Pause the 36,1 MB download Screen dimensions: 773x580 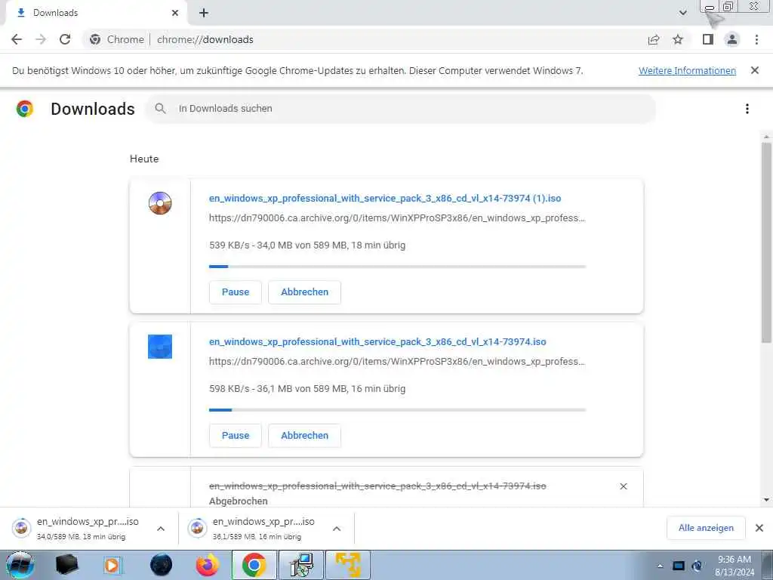[236, 436]
